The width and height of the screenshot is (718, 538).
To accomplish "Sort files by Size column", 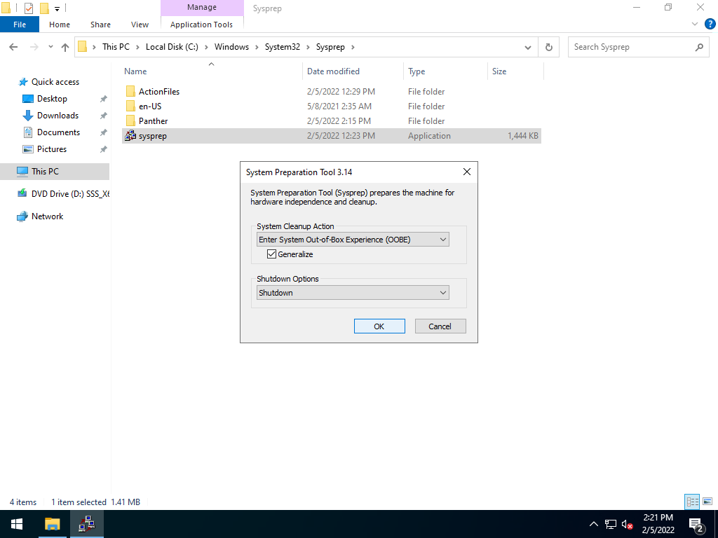I will click(x=515, y=71).
